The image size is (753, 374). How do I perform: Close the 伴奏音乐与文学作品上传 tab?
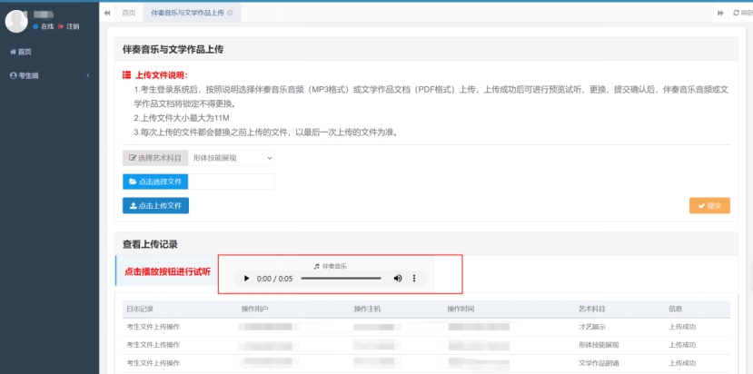[230, 13]
